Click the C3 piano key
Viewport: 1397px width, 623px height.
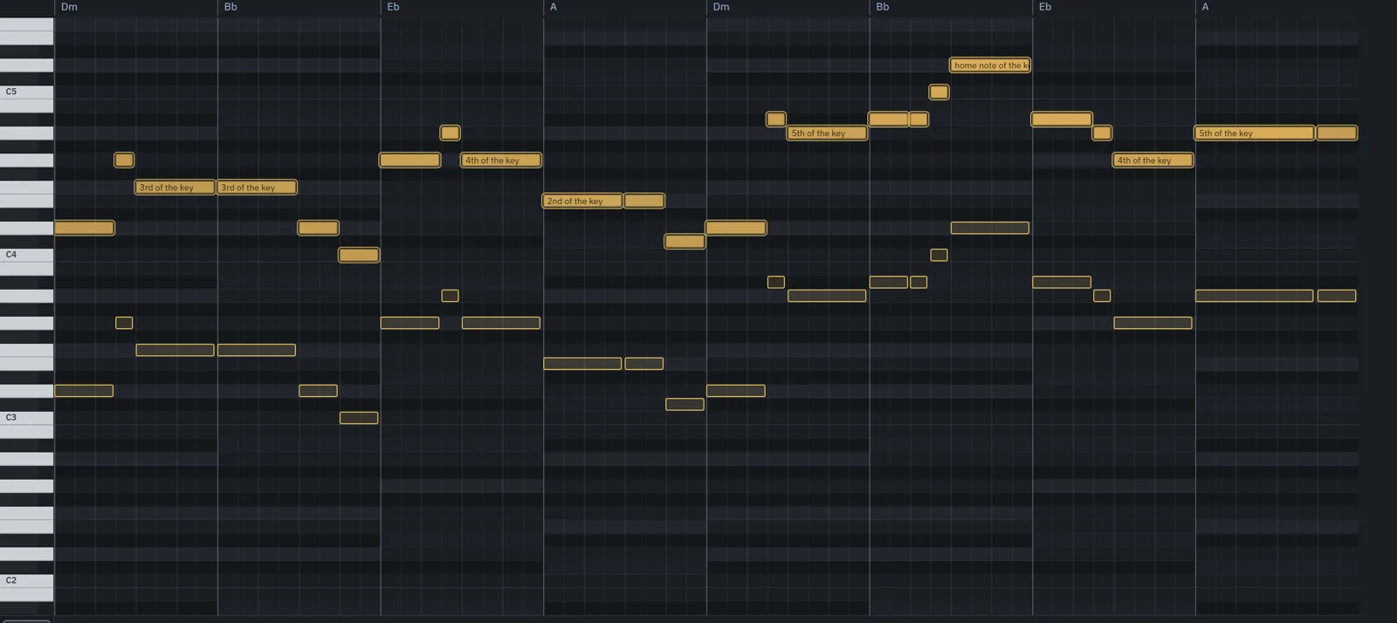[x=26, y=418]
